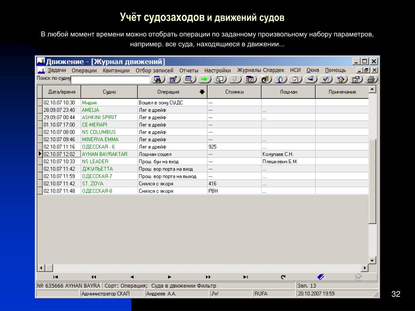
Task: Click the blue checkmark toolbar icon
Action: coord(326,79)
